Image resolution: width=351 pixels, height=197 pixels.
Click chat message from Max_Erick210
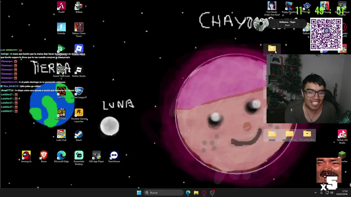pyautogui.click(x=21, y=86)
